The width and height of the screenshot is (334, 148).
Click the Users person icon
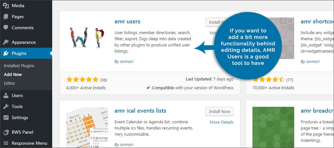click(x=6, y=95)
